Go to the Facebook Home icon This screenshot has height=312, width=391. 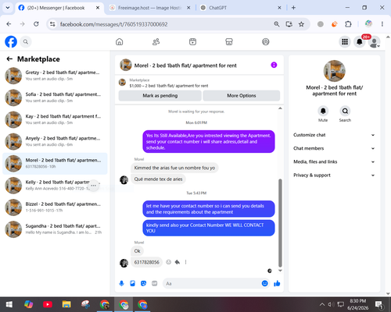120,41
